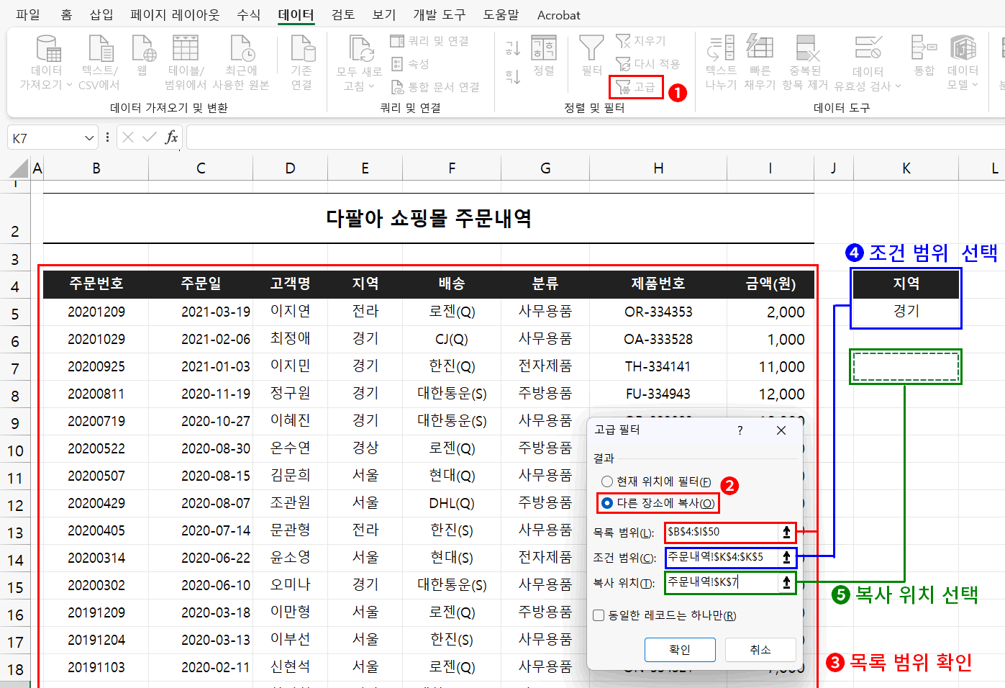This screenshot has height=688, width=1005.
Task: Click 통합 문서 연결 item
Action: click(x=435, y=87)
